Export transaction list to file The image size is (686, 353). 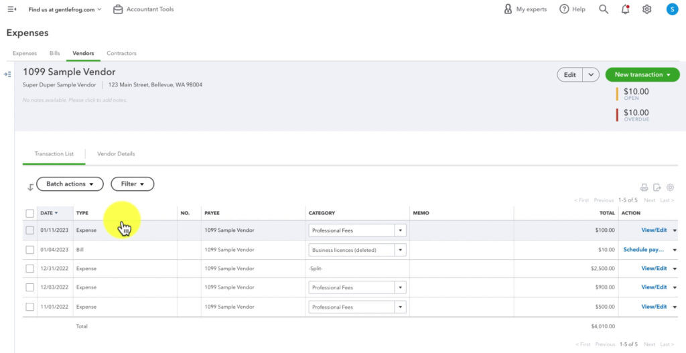pos(657,188)
